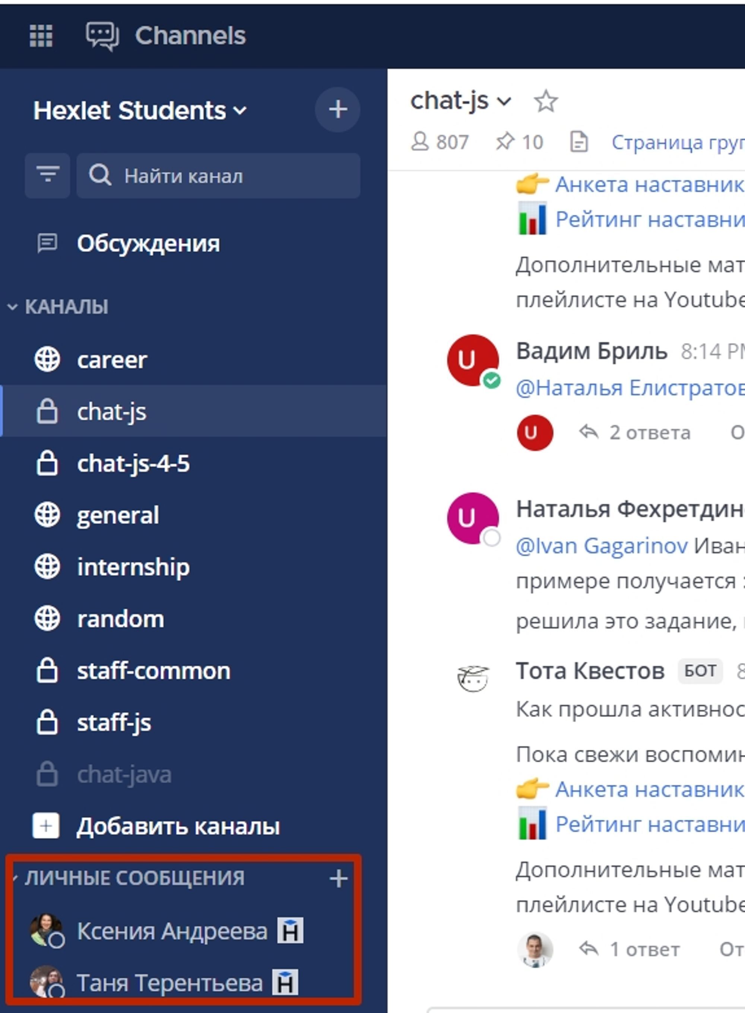Open the Страница группы header link
Screen dimensions: 745x1013
[678, 143]
